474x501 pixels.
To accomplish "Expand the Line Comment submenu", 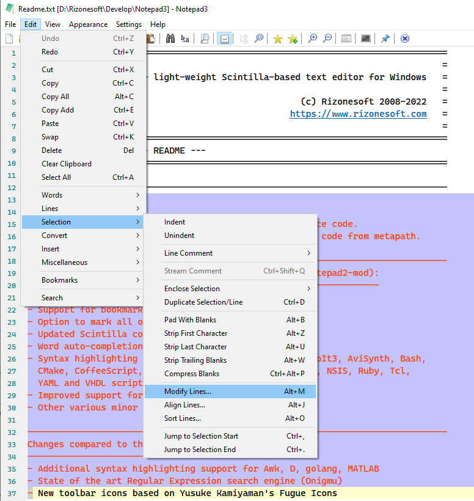I will coord(230,253).
